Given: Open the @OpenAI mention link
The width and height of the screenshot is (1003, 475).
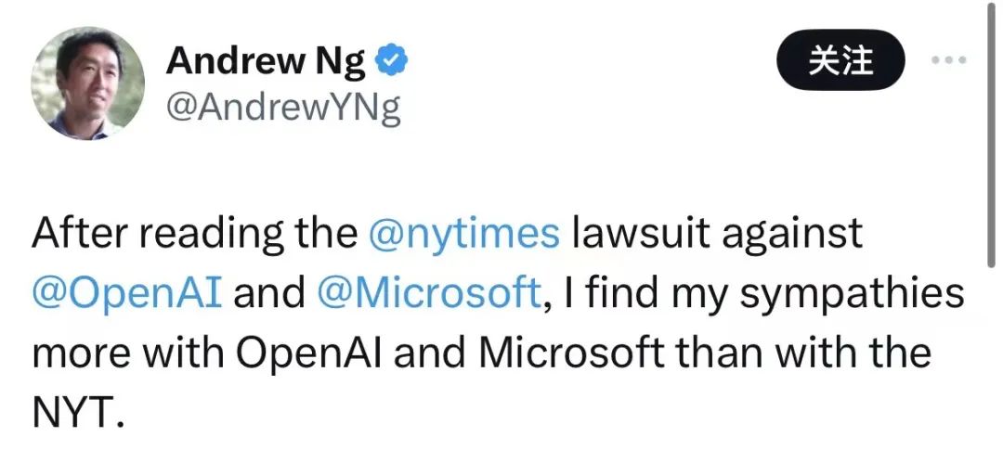Looking at the screenshot, I should pyautogui.click(x=126, y=293).
